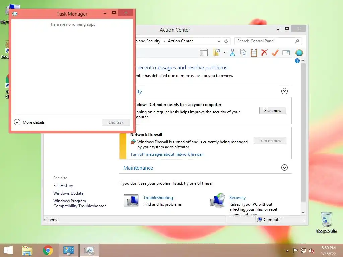
Task: Click the breadcrumb arrow before Action Center
Action: click(164, 41)
